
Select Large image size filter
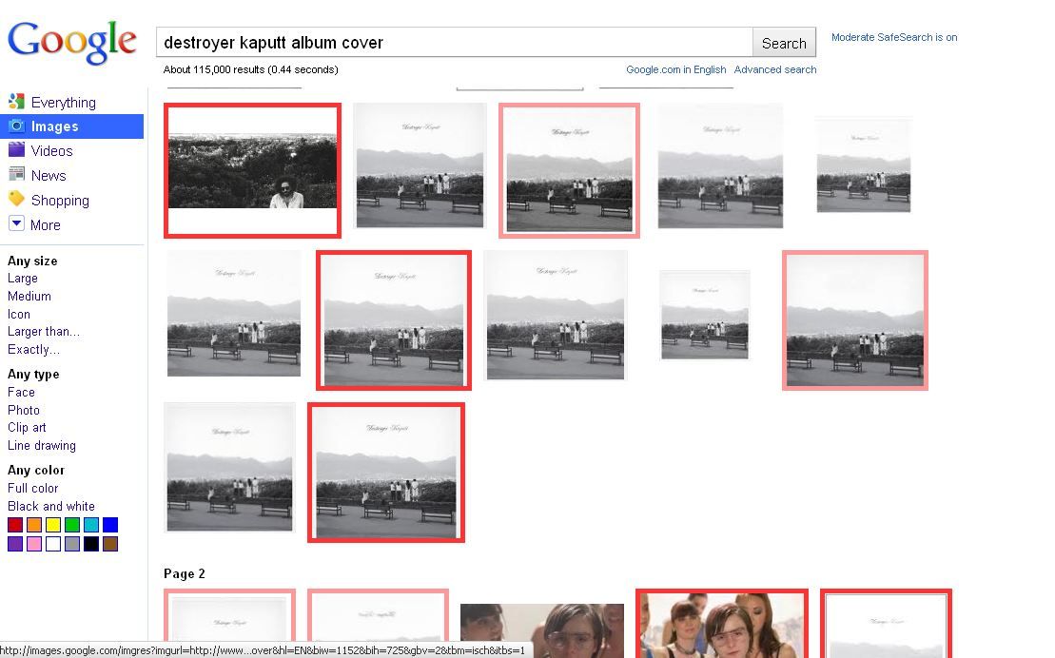pos(23,279)
